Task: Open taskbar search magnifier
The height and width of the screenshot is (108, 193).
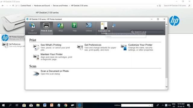Action: tap(10, 105)
